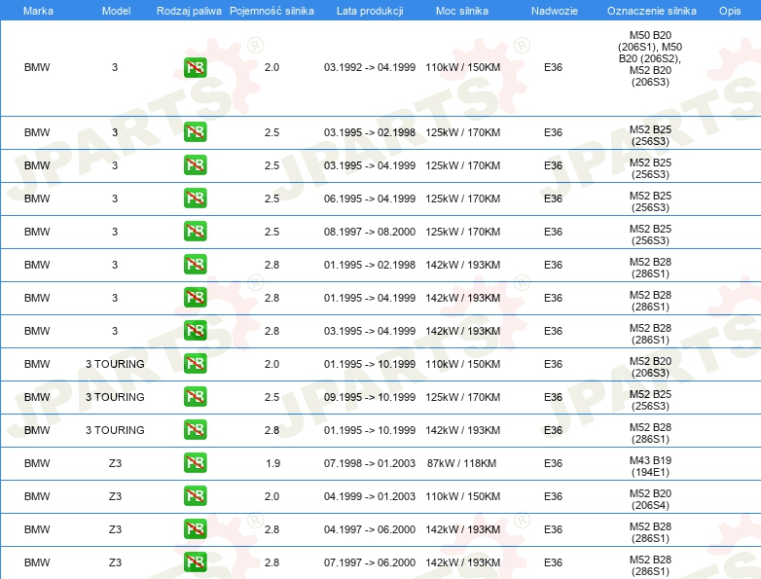Select the fuel icon for the Z3 2.0 row
This screenshot has height=579, width=761.
(196, 496)
